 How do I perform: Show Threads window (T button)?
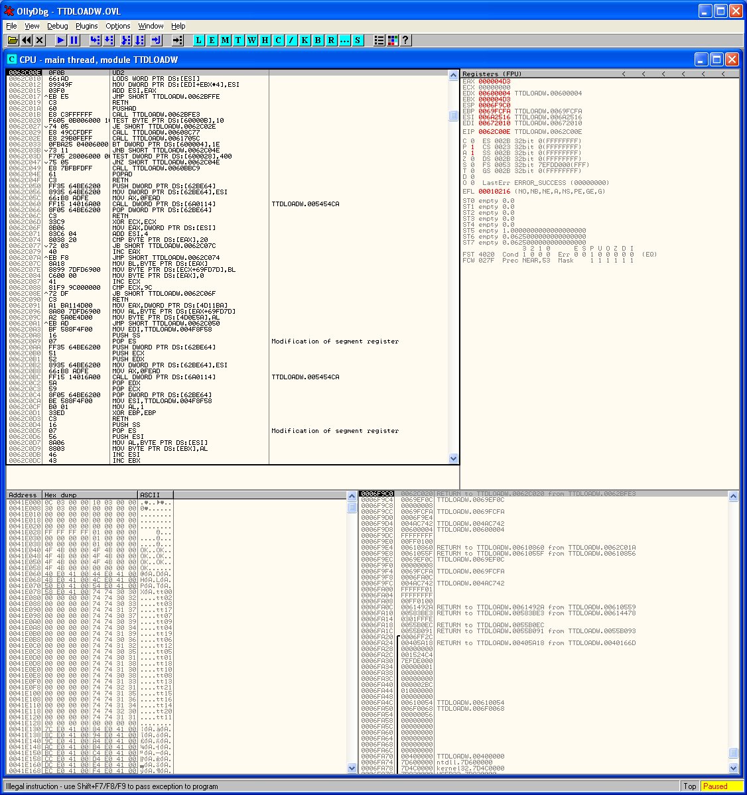pos(238,40)
